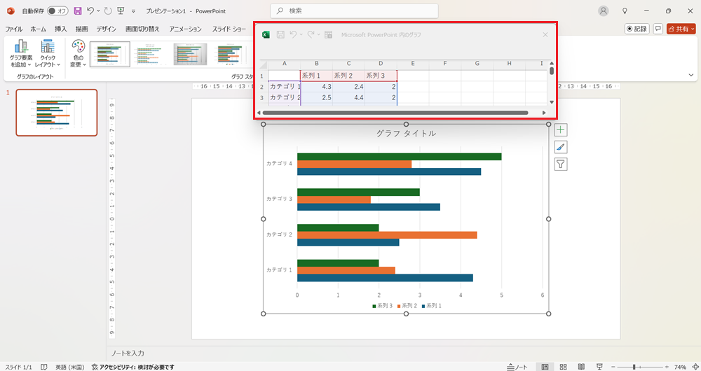701x371 pixels.
Task: Select the slide 1 thumbnail
Action: tap(57, 113)
